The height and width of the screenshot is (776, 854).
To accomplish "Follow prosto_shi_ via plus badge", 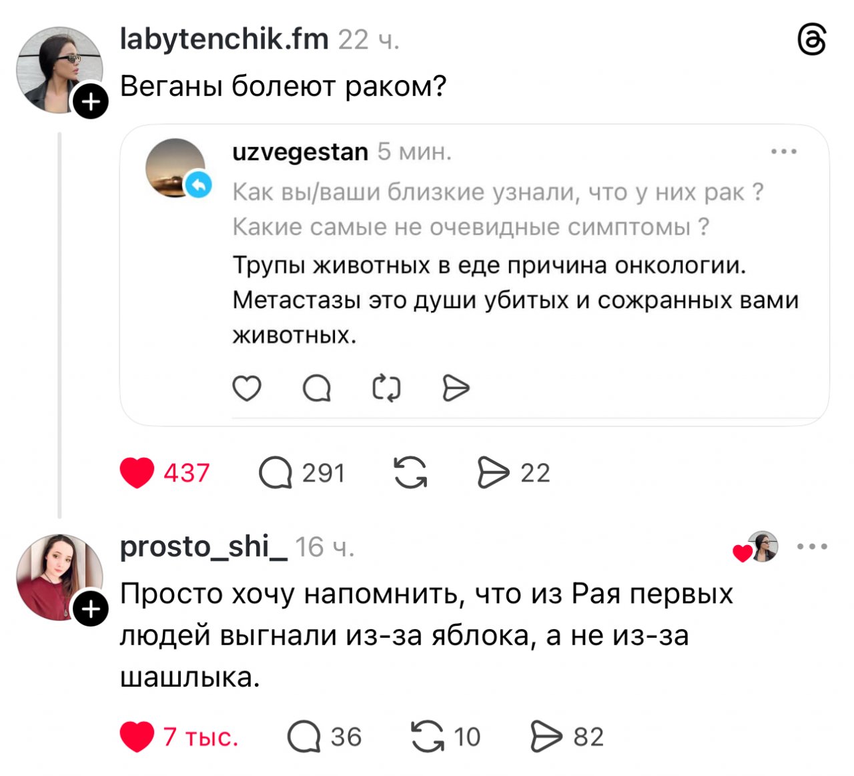I will pyautogui.click(x=91, y=609).
